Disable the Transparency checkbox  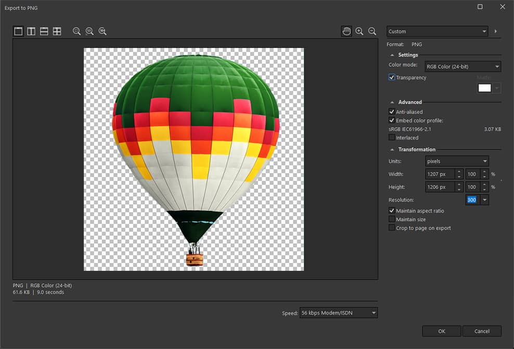(x=392, y=78)
